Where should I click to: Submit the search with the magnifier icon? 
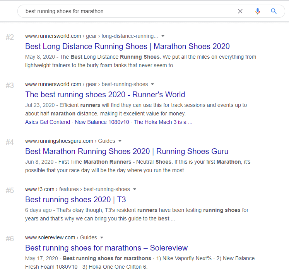coord(274,11)
